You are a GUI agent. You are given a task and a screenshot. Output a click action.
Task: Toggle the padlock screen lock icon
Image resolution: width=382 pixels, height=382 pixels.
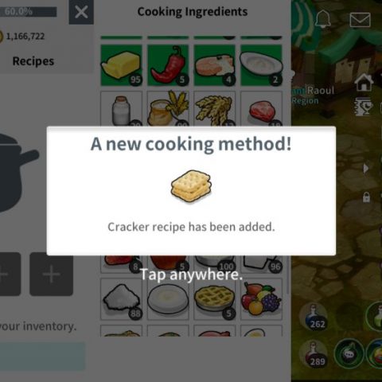tap(366, 197)
